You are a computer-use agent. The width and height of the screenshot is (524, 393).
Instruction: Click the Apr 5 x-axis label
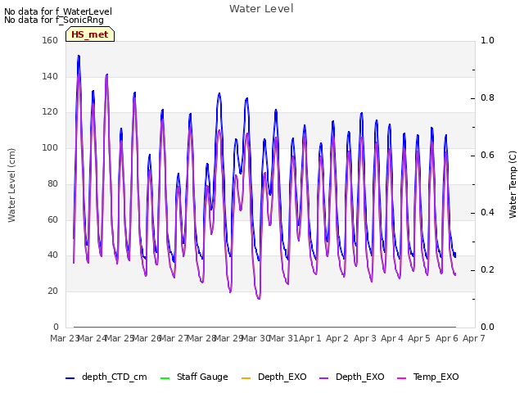point(419,338)
